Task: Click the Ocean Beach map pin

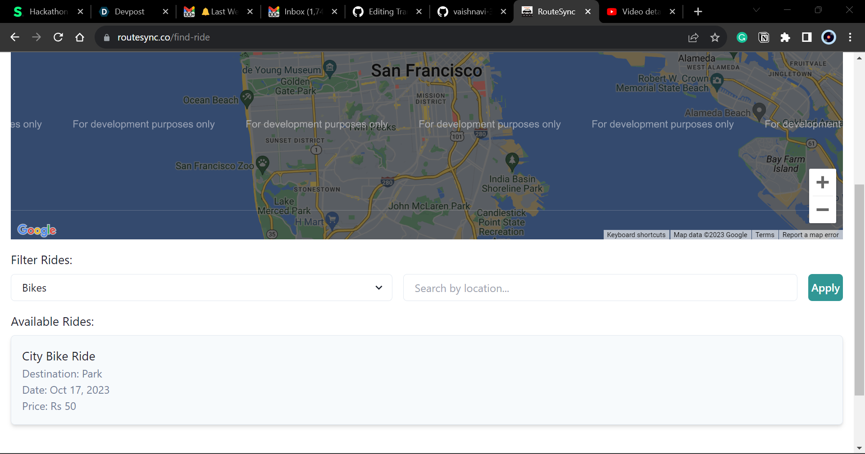Action: click(247, 99)
